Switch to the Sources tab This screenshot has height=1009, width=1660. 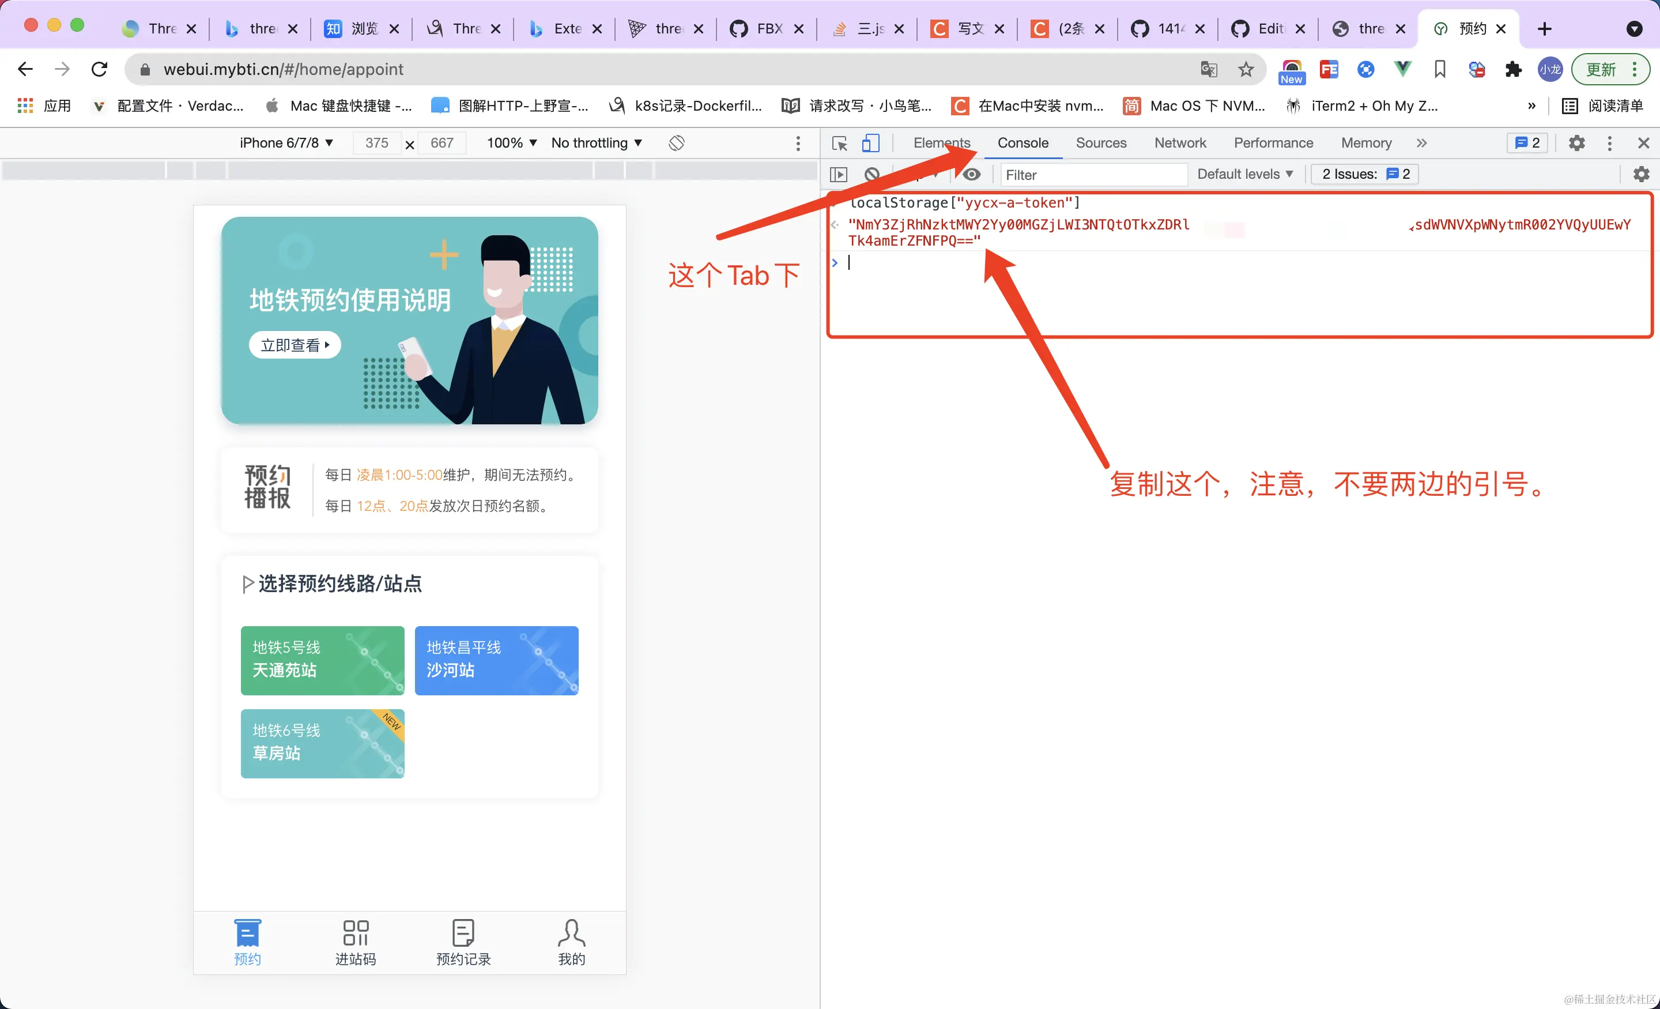1101,143
